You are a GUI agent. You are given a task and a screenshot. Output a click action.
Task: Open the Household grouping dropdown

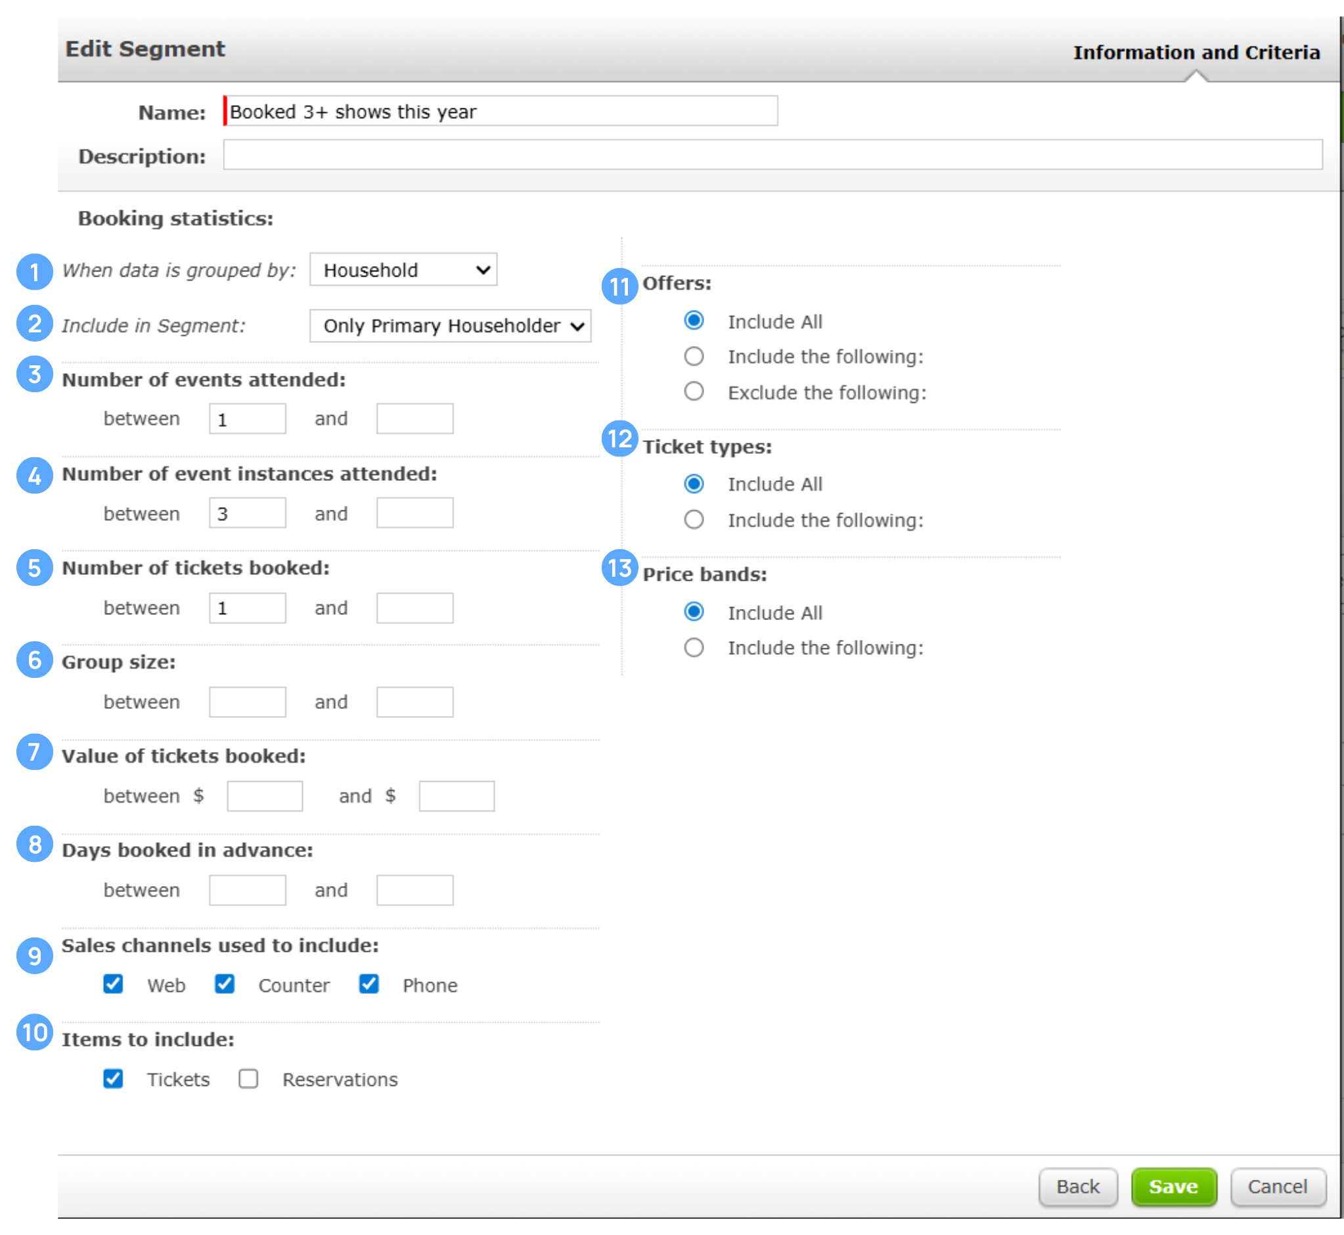403,269
